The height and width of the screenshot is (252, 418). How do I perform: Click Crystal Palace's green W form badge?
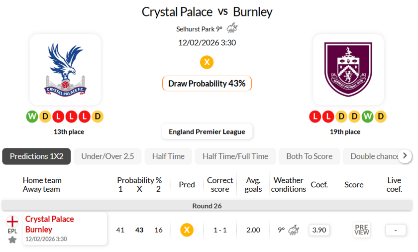click(x=32, y=117)
